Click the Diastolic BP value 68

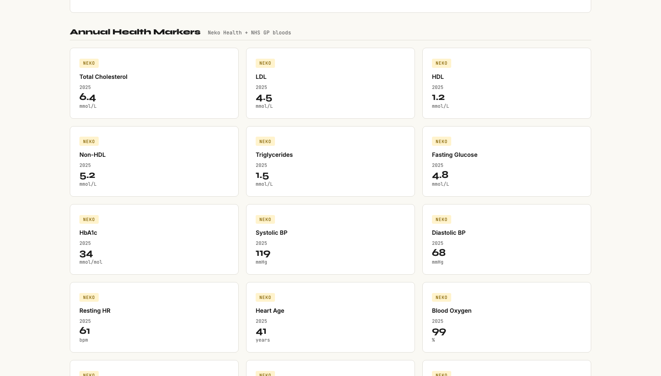point(439,253)
